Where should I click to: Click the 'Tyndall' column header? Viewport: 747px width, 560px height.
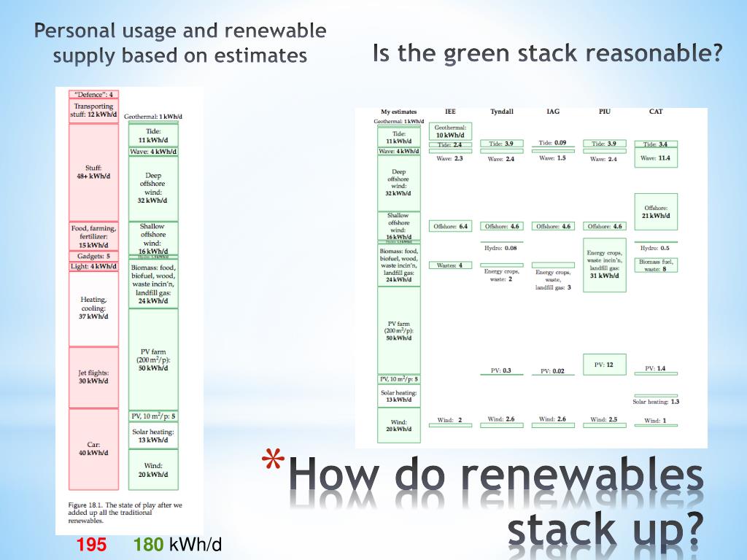(x=502, y=112)
